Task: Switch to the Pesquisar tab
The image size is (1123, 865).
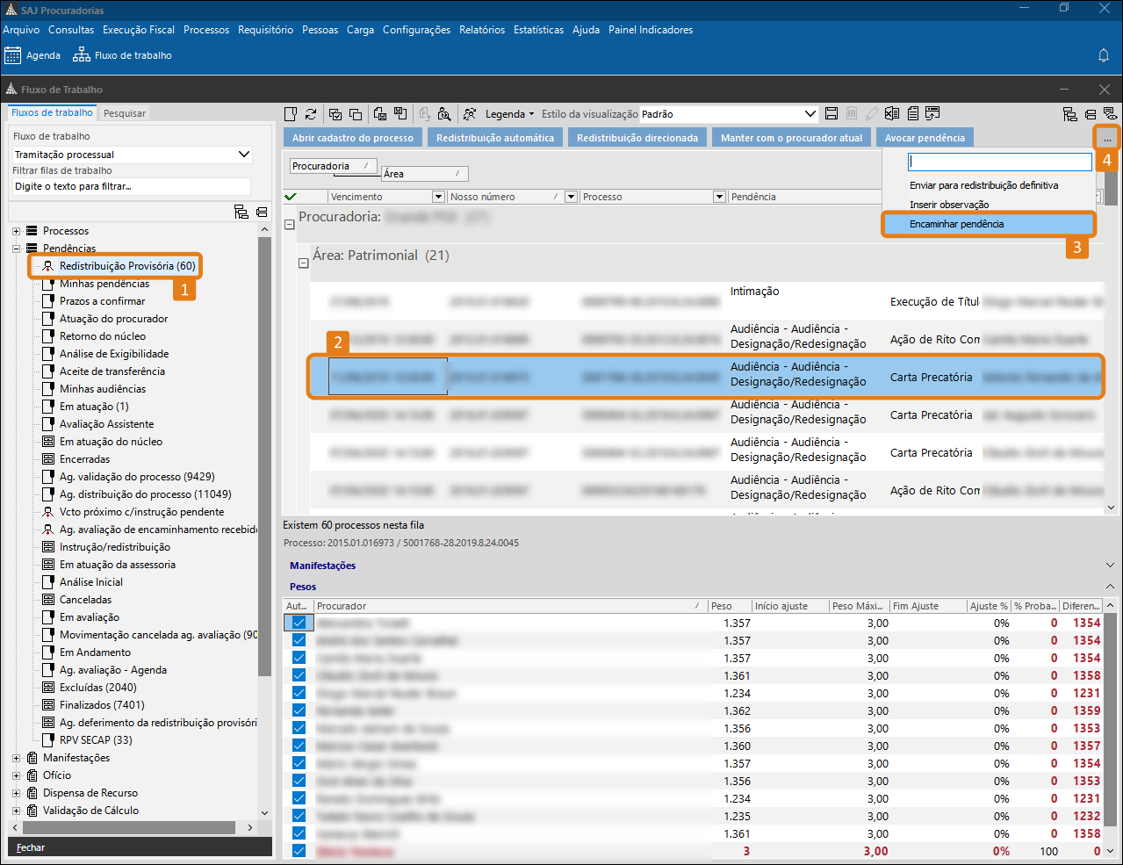Action: [125, 113]
